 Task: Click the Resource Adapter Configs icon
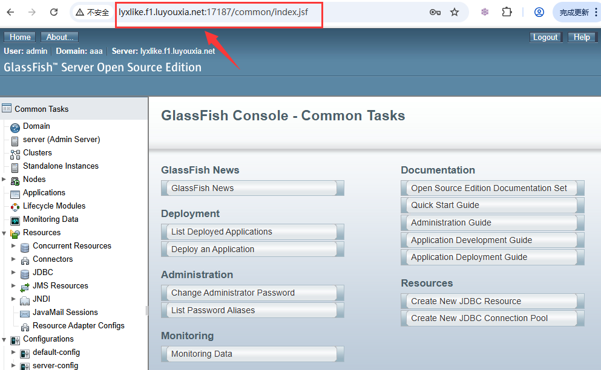tap(25, 327)
